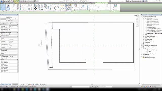Select the Rotate tool icon

point(42,8)
